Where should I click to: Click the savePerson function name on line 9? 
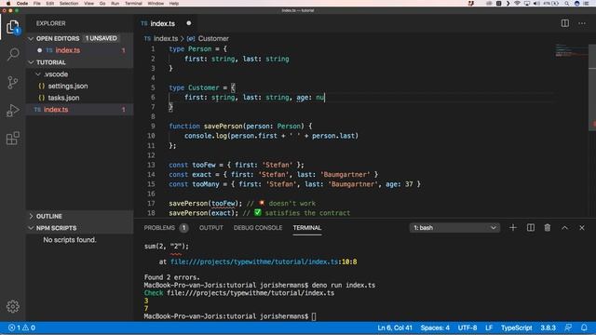[x=223, y=127]
